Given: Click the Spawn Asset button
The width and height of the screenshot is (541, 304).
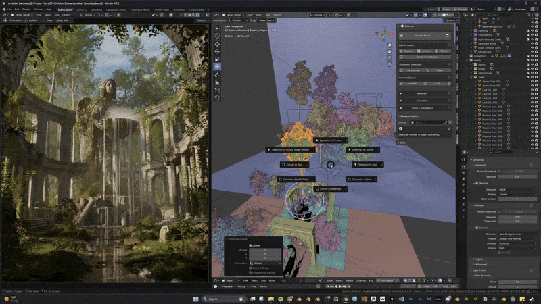Looking at the screenshot, I should pyautogui.click(x=422, y=36).
